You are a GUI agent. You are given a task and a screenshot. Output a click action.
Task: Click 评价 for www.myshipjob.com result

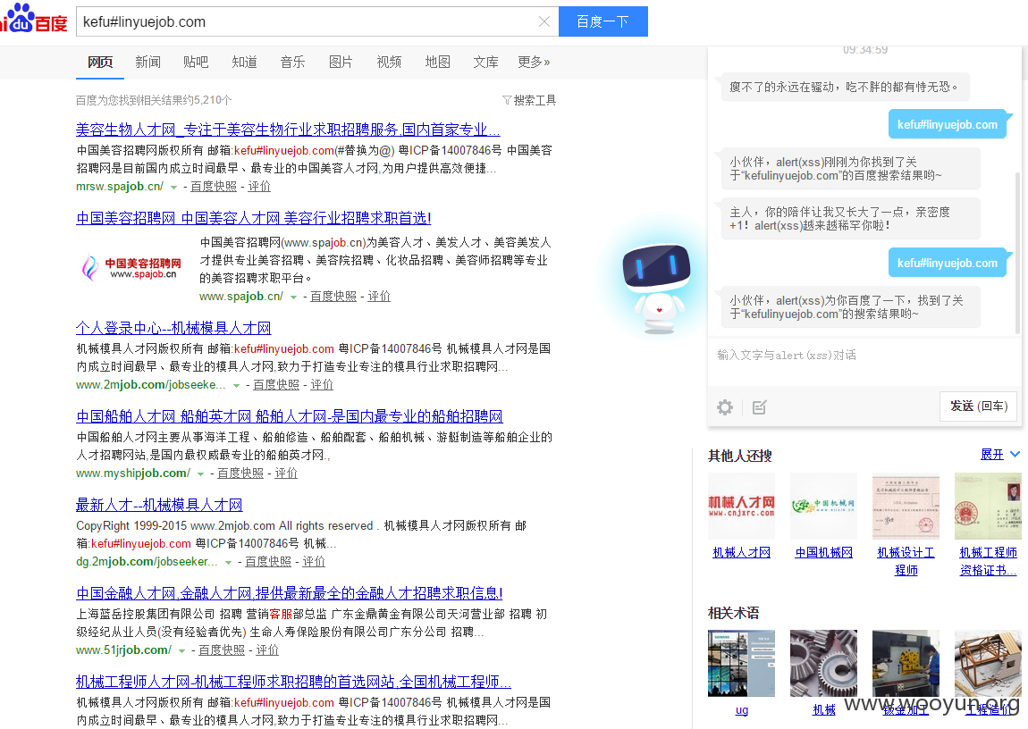pyautogui.click(x=286, y=473)
